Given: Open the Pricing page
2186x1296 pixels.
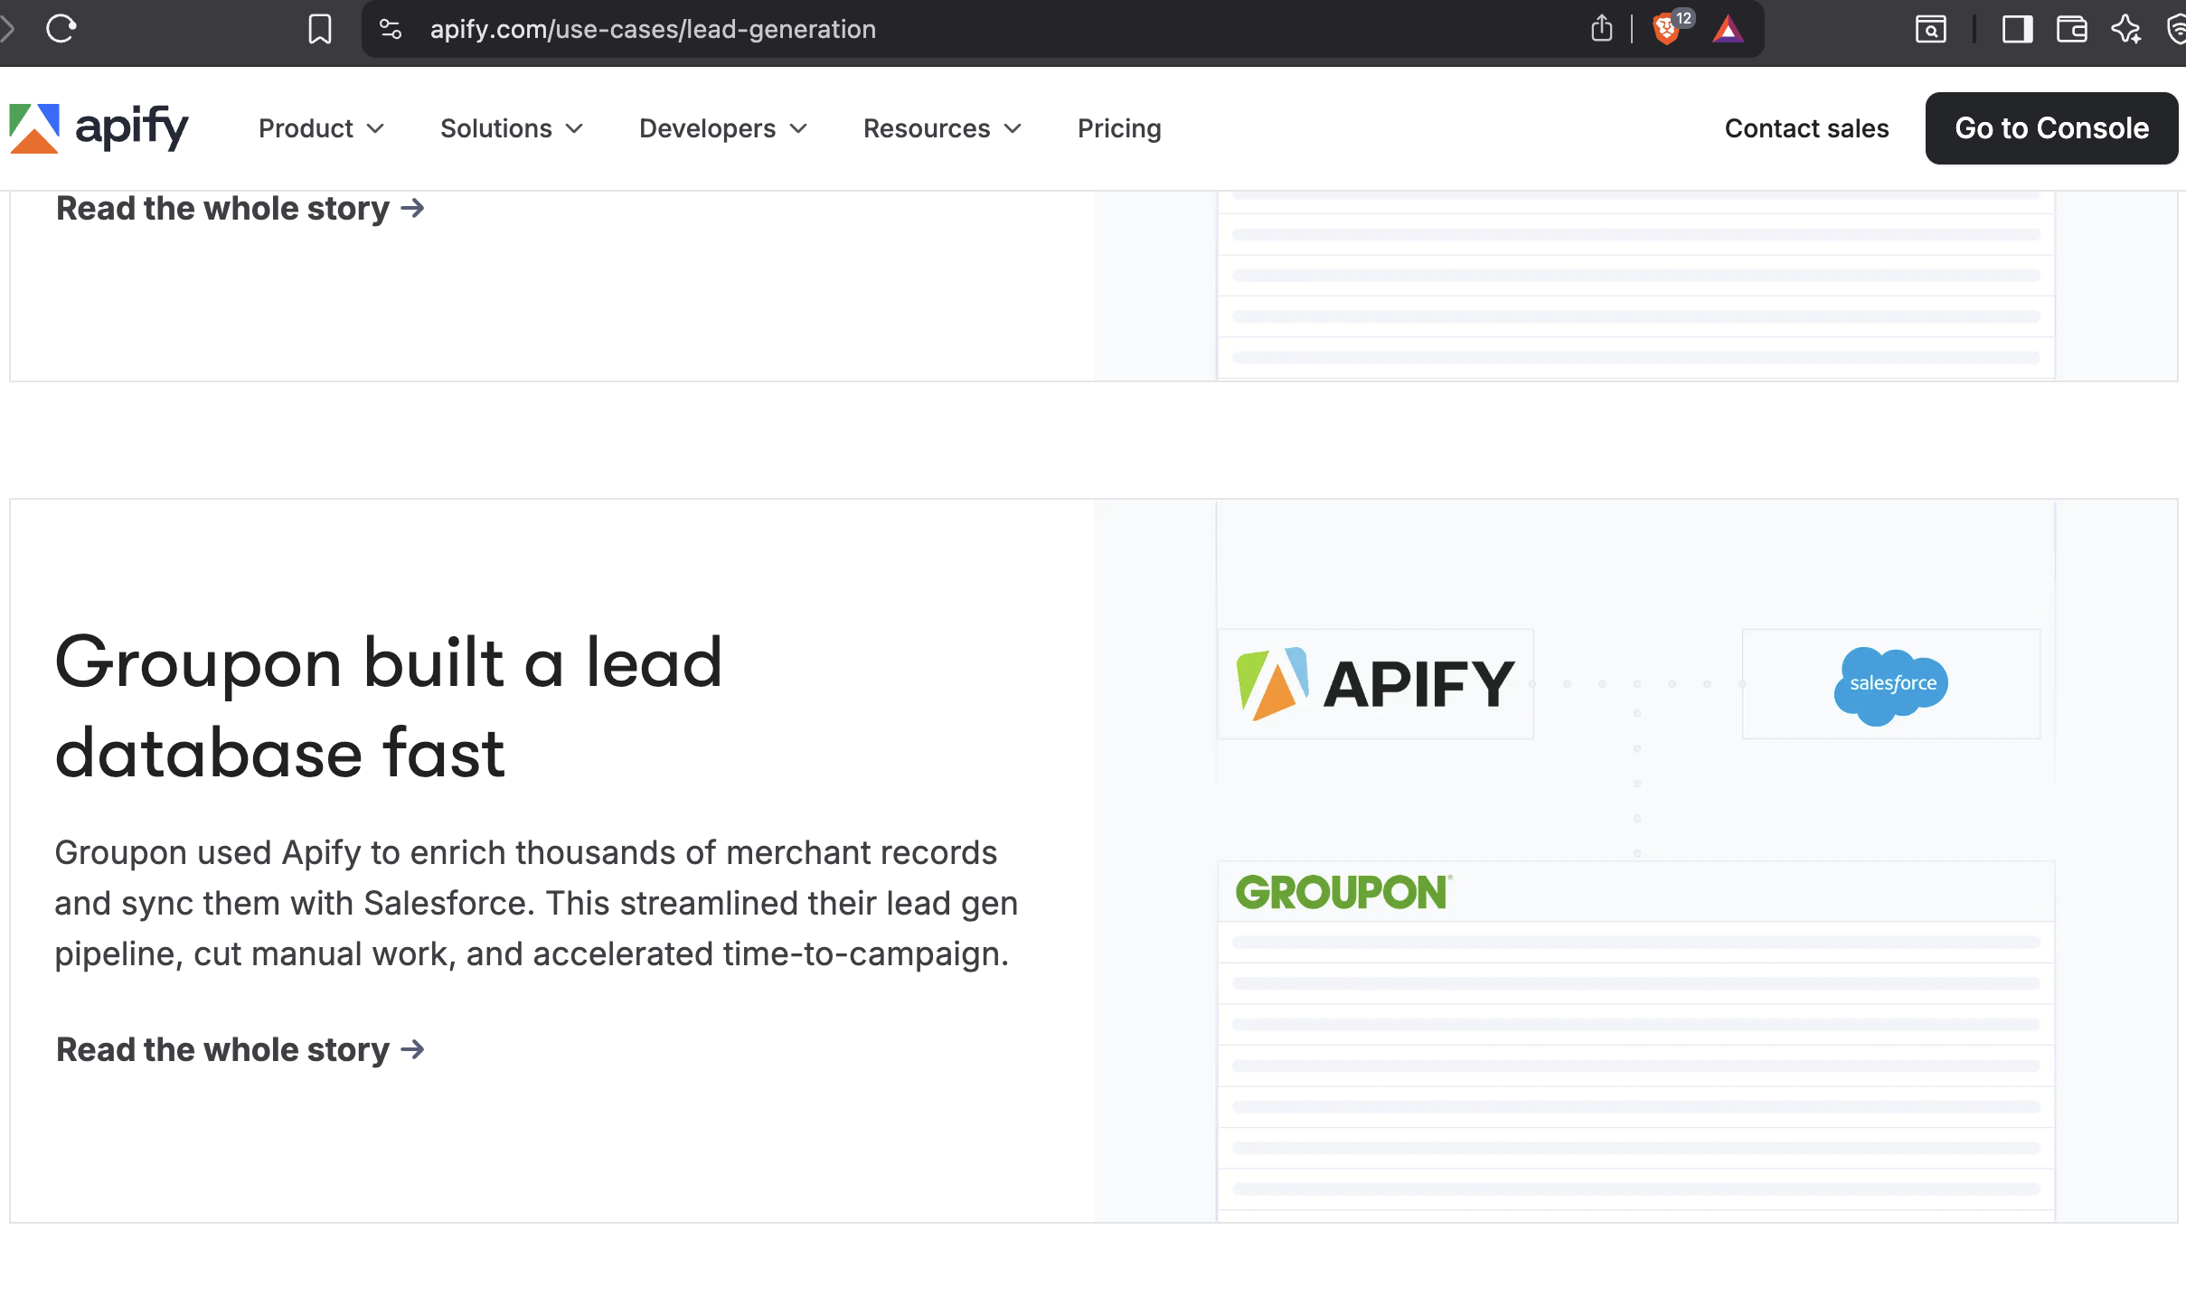Looking at the screenshot, I should (1119, 128).
